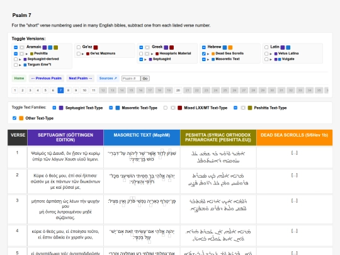The width and height of the screenshot is (340, 255).
Task: Toggle the Aramaic blue master checkbox
Action: 16,47
